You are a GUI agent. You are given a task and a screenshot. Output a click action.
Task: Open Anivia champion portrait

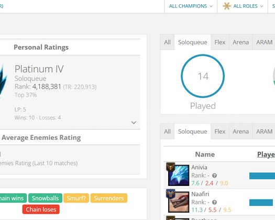point(179,175)
